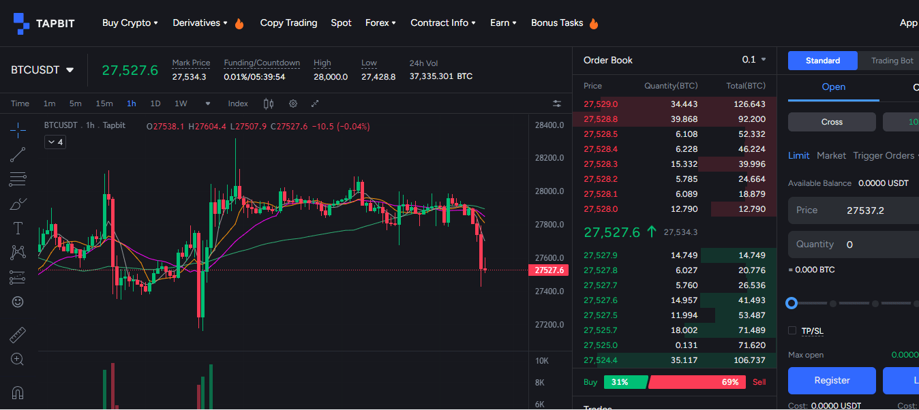Select the Market order type

(831, 155)
